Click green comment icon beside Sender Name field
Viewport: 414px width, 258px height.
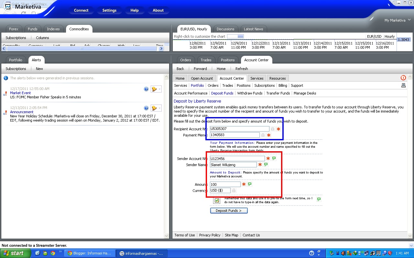(266, 164)
